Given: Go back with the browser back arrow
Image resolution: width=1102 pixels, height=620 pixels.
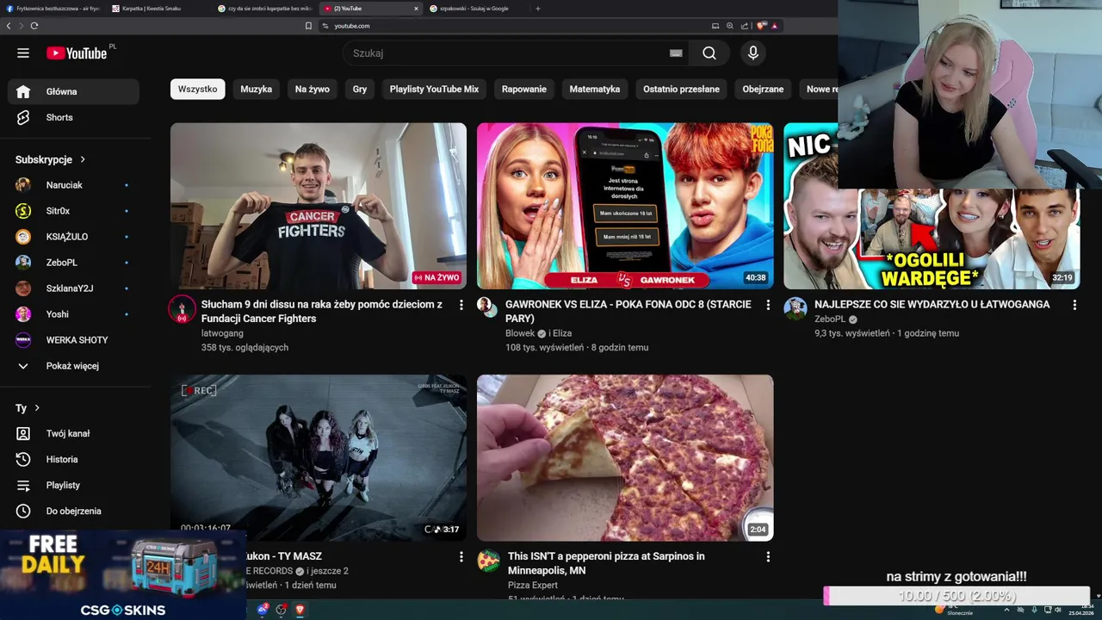Looking at the screenshot, I should 9,26.
